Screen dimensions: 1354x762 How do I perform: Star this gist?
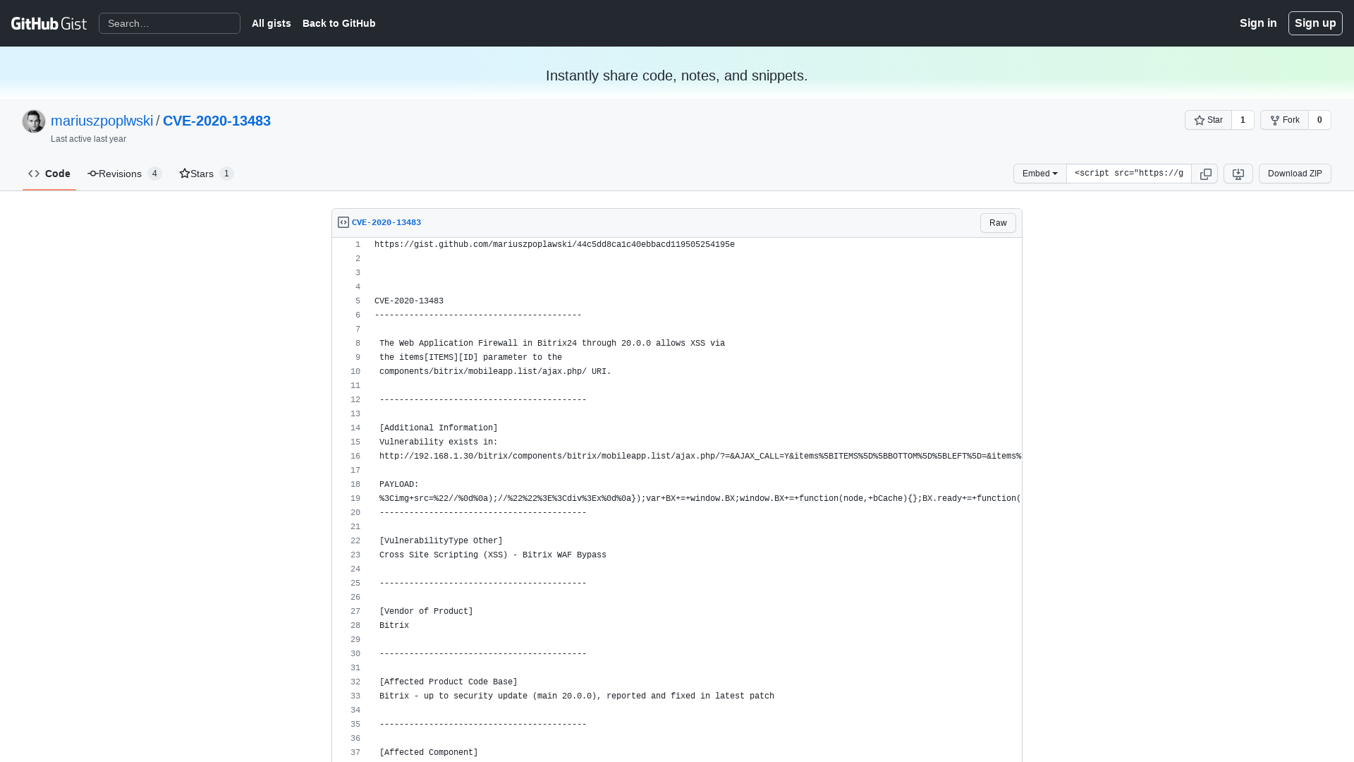click(x=1208, y=120)
